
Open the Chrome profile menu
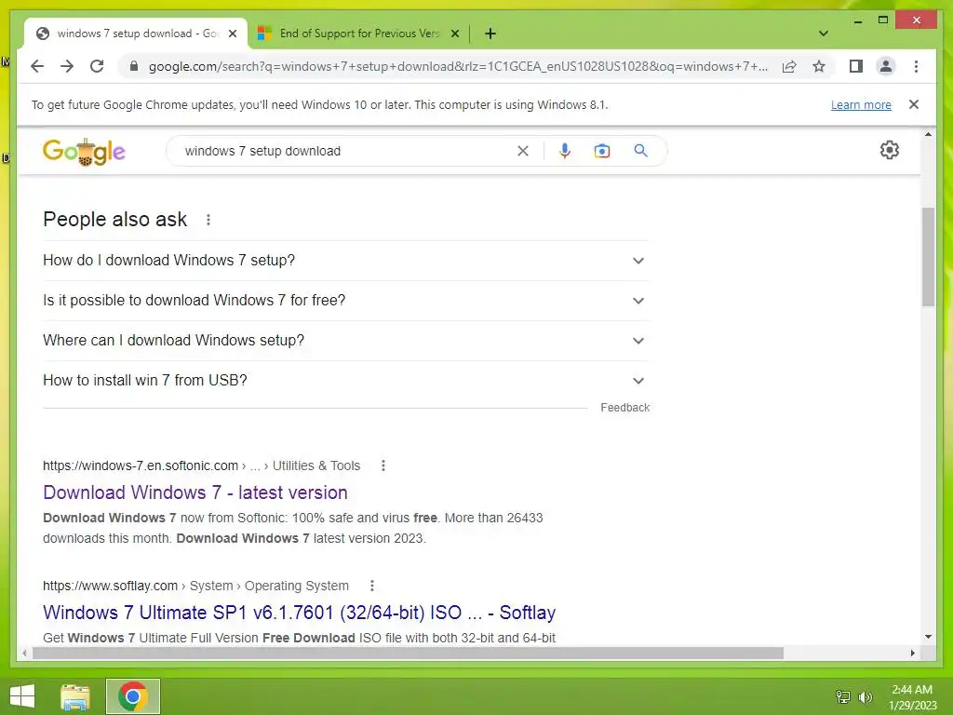tap(886, 66)
